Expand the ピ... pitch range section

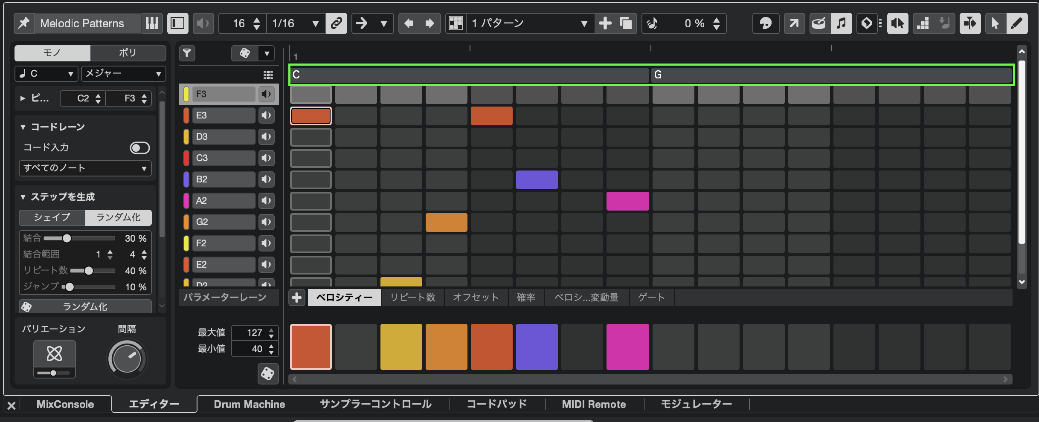click(x=23, y=98)
